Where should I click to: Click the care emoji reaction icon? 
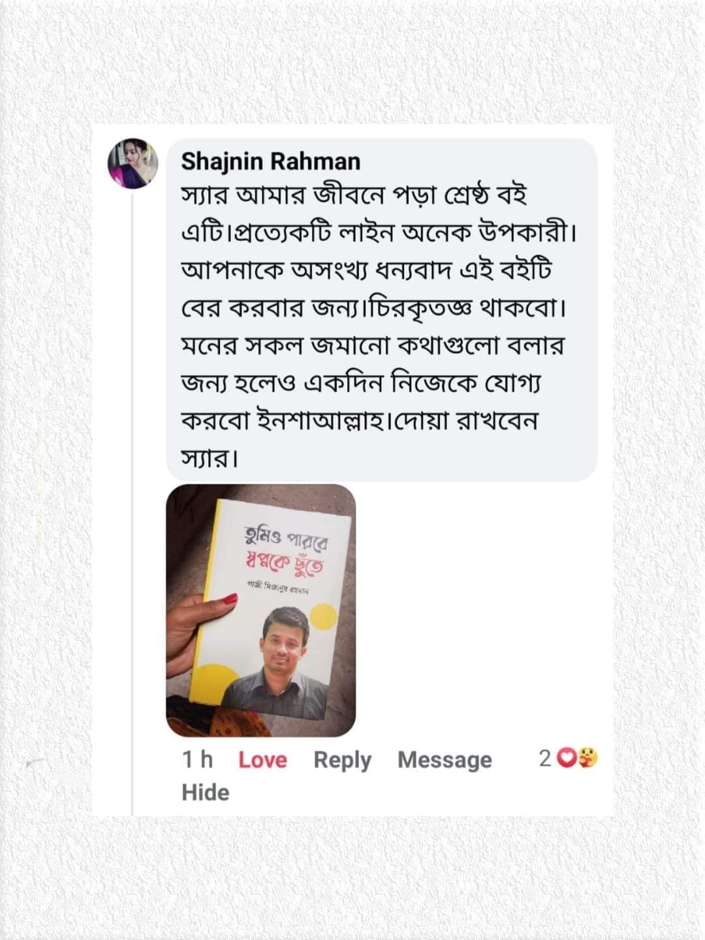[588, 759]
